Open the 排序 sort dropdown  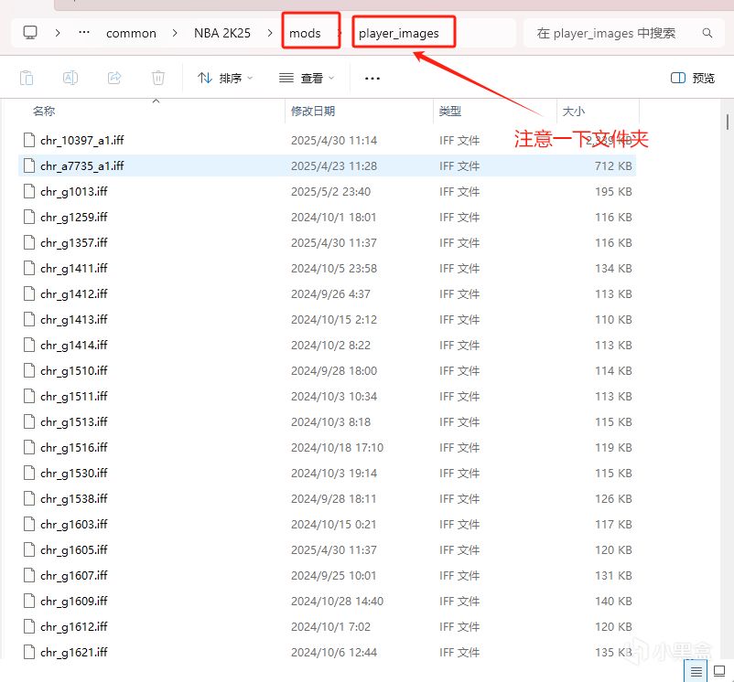click(225, 78)
